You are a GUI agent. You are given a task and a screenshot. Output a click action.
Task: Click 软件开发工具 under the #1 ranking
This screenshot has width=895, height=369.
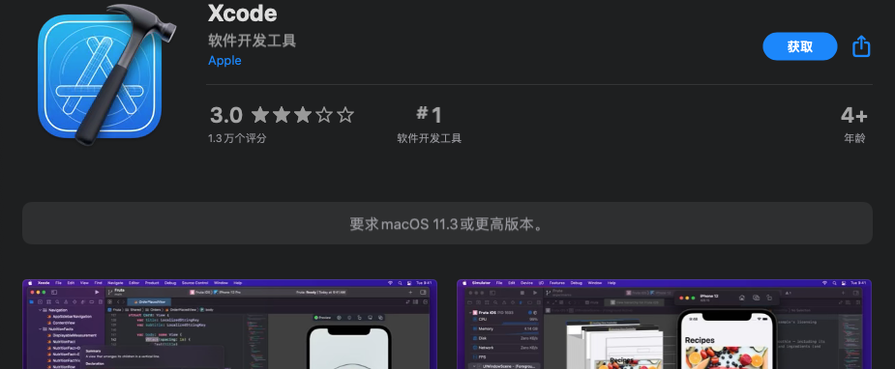[x=430, y=138]
